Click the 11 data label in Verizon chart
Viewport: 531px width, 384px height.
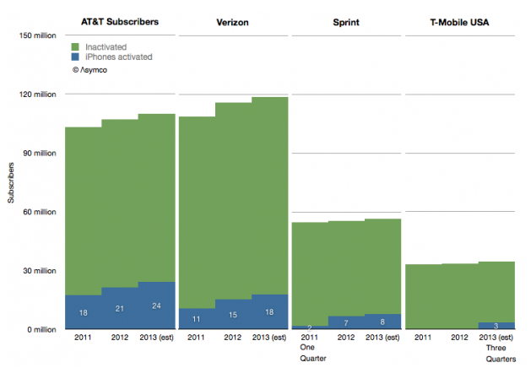point(195,319)
